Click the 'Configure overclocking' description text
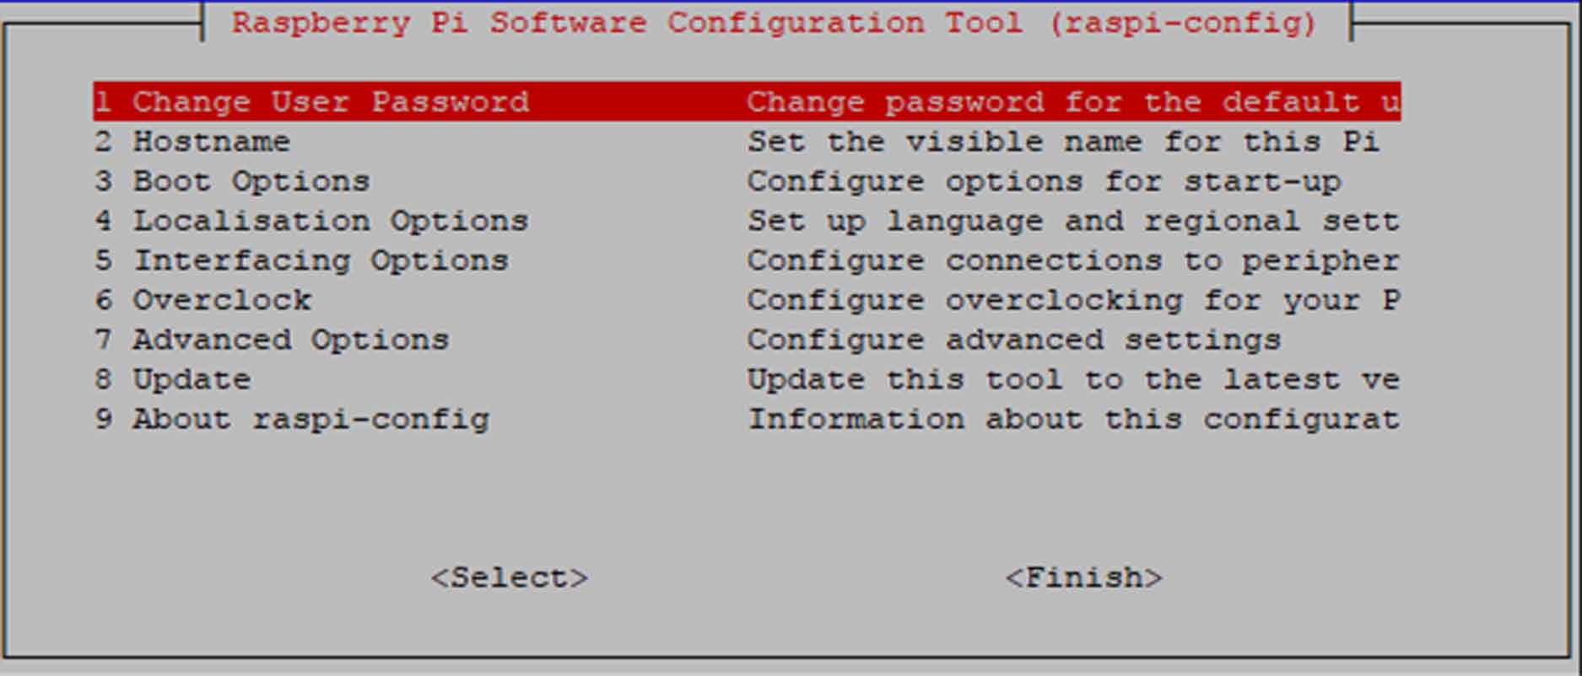 click(1073, 300)
